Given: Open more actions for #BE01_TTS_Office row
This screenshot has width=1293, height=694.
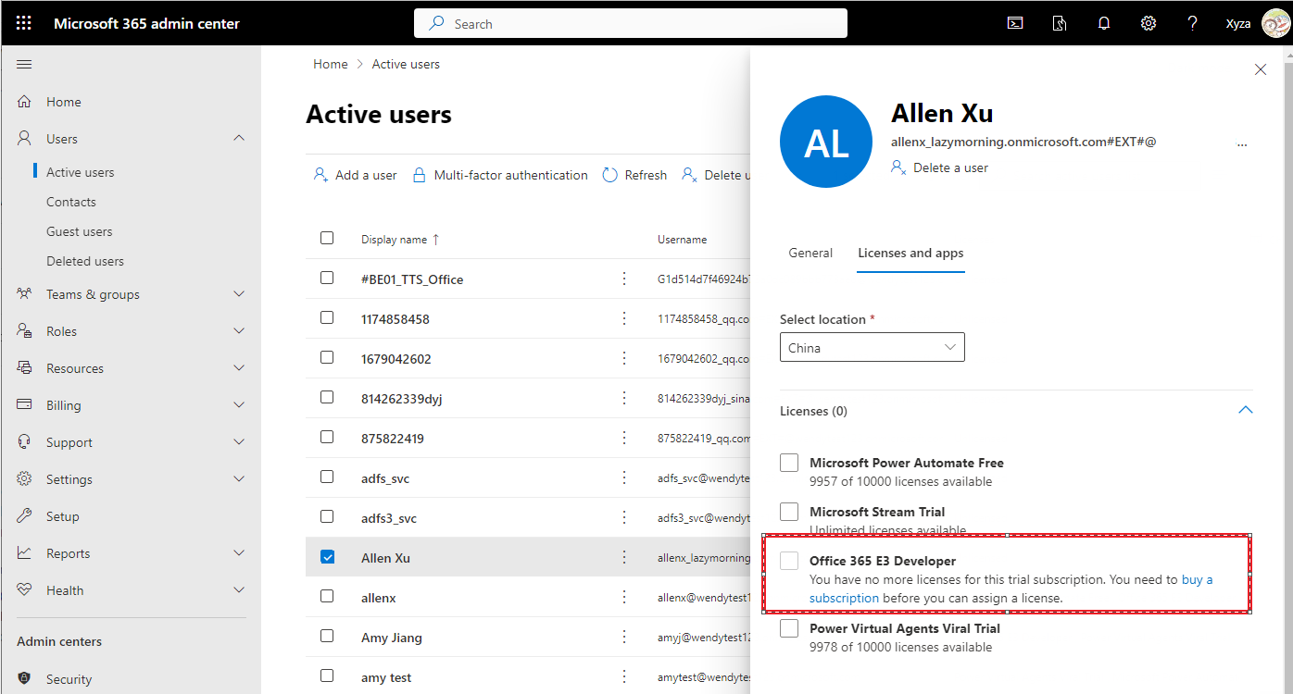Looking at the screenshot, I should click(624, 279).
